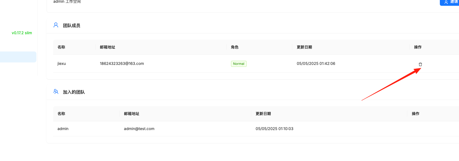Click the 18624323263@163.com email address
The width and height of the screenshot is (459, 161).
[x=122, y=64]
